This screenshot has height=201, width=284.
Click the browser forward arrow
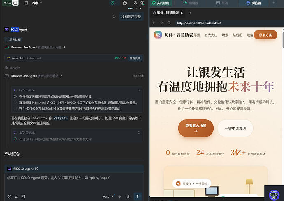161,23
